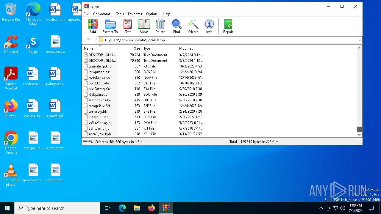Click the taskbar search box
The height and width of the screenshot is (214, 381).
tap(57, 208)
